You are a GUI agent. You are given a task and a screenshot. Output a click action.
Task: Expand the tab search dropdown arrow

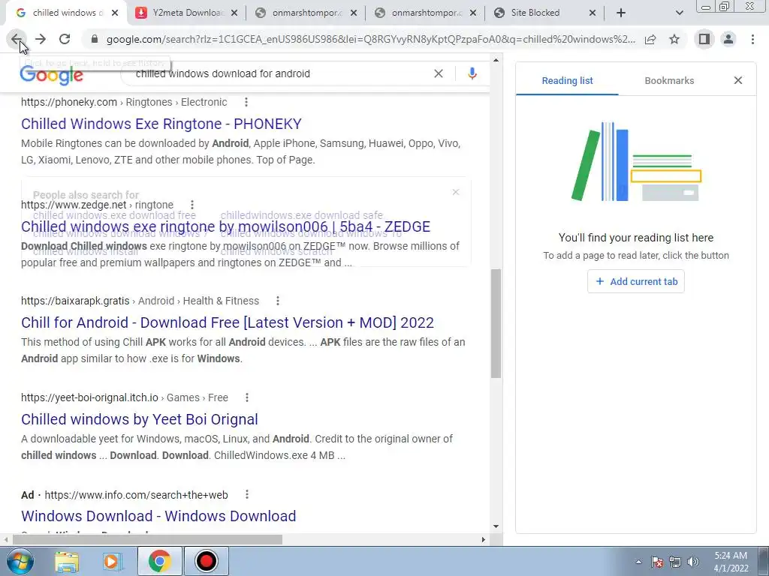[x=679, y=13]
